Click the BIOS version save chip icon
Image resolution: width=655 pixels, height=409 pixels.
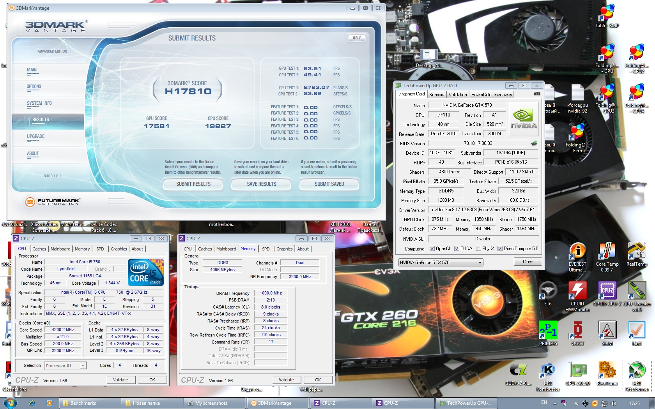[x=534, y=143]
